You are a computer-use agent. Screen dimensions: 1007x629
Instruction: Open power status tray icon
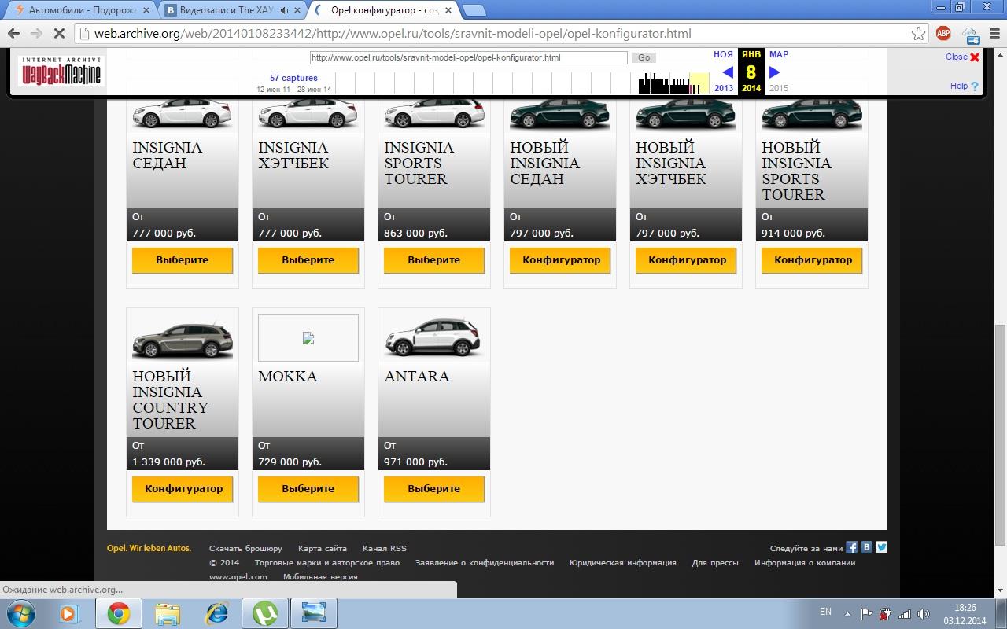[x=885, y=614]
